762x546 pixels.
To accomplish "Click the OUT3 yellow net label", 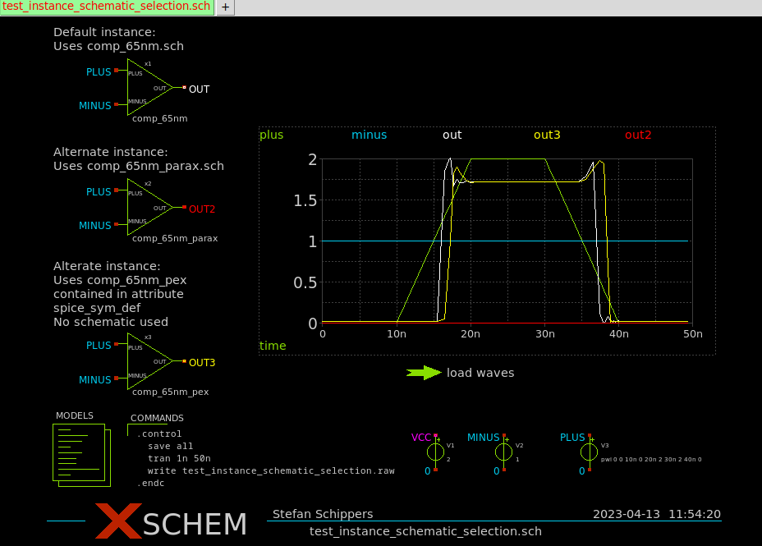I will (x=202, y=363).
